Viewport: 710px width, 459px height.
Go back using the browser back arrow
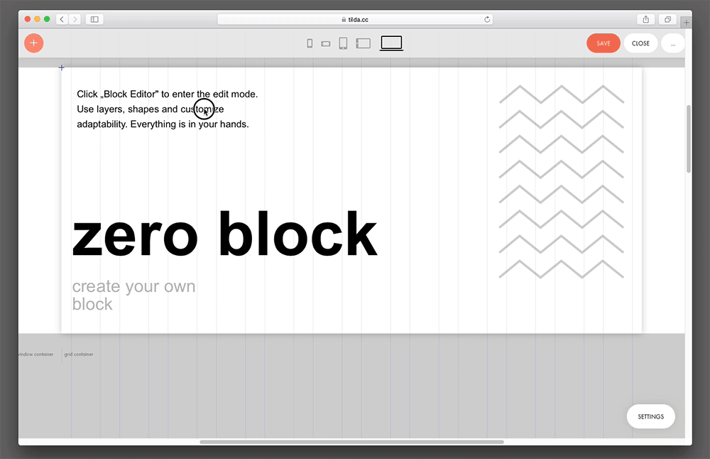[61, 19]
